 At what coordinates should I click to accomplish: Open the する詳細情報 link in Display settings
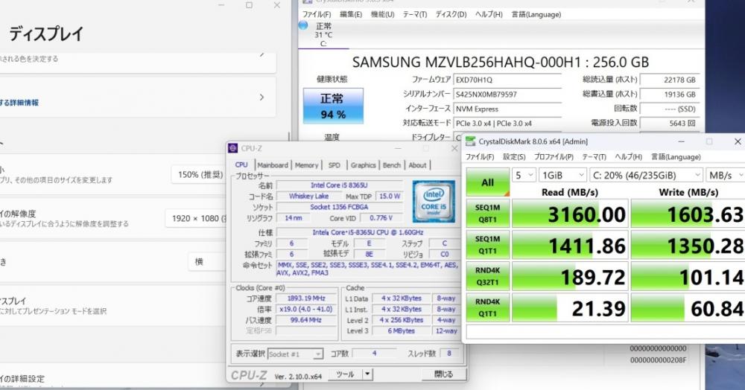(x=19, y=103)
